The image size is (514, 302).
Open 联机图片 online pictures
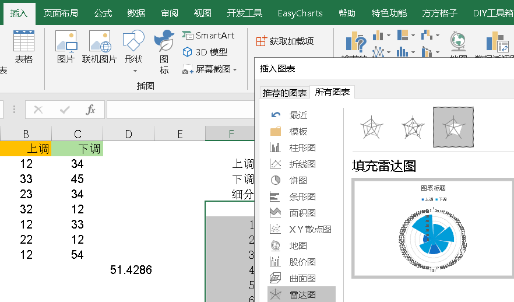point(100,47)
